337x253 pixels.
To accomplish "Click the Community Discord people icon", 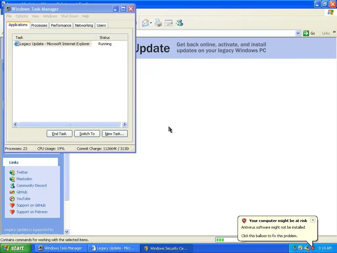I will 12,185.
